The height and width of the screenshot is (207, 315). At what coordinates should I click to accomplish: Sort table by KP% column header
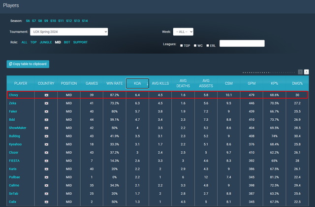click(x=275, y=83)
